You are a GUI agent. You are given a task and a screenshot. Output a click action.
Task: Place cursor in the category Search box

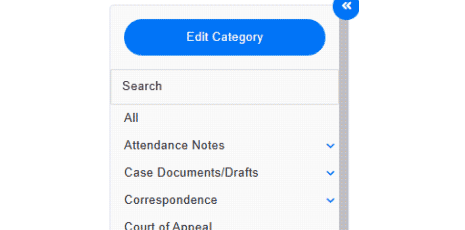(x=225, y=86)
